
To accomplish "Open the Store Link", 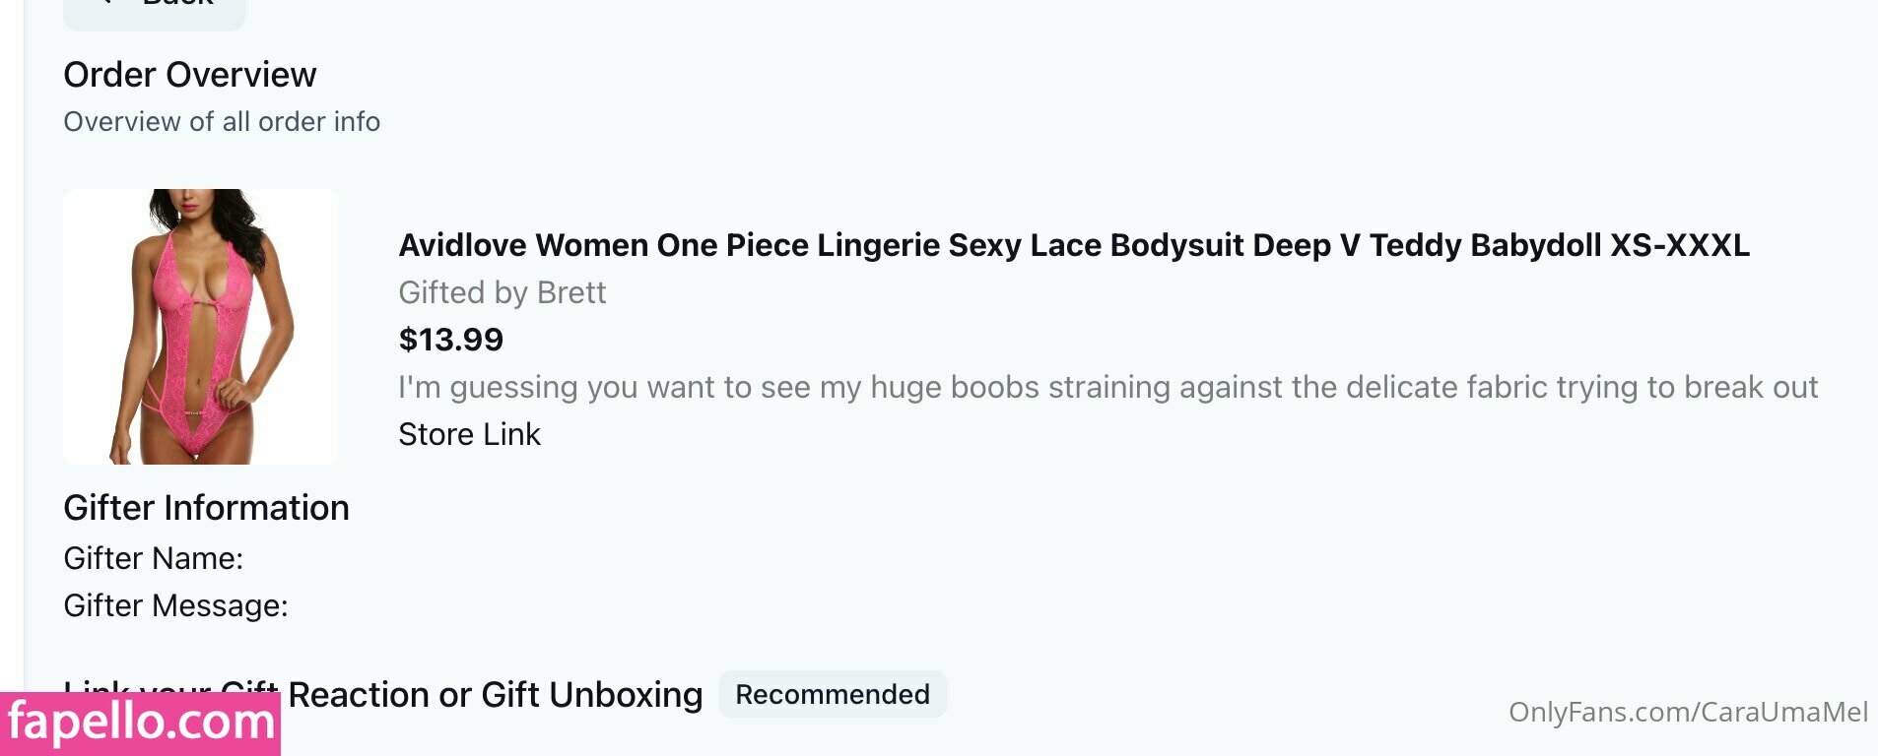I will point(469,434).
